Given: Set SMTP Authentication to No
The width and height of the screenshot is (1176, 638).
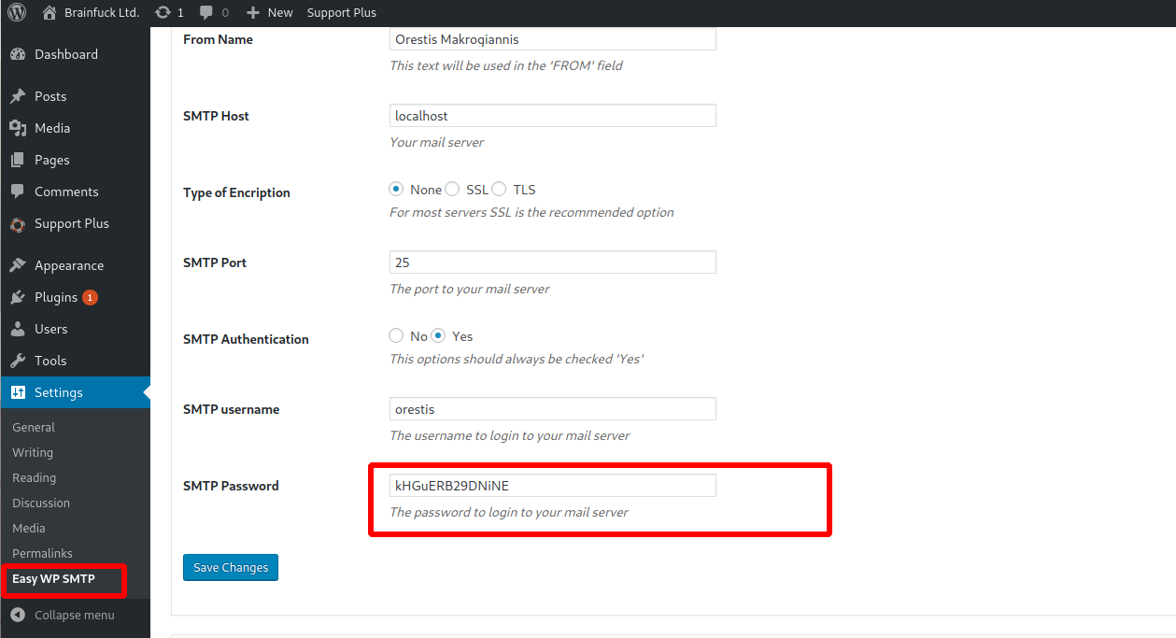Looking at the screenshot, I should coord(396,335).
